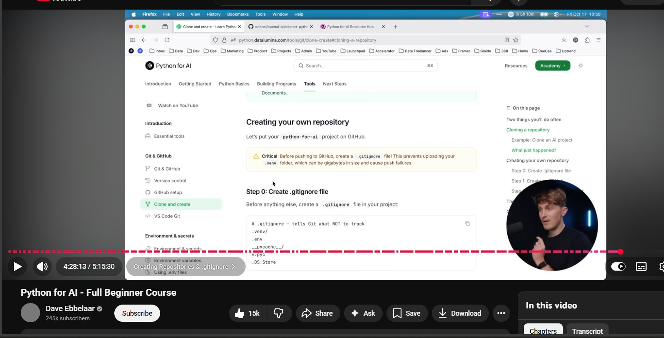Switch to the Chapters tab
The height and width of the screenshot is (338, 664).
point(543,331)
